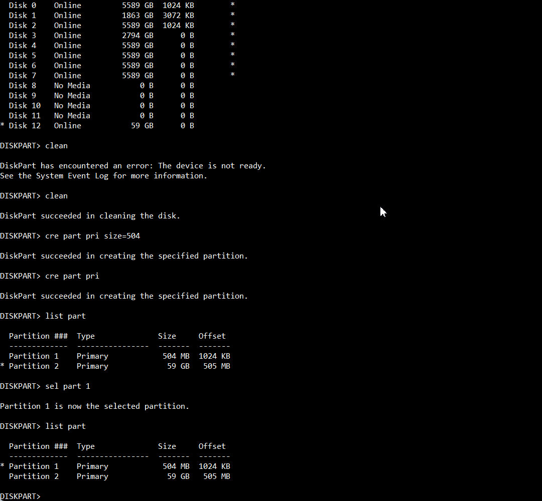Screen dimensions: 542x501
Task: Click 'Partition 1 is now the selected partition' message
Action: [x=95, y=406]
